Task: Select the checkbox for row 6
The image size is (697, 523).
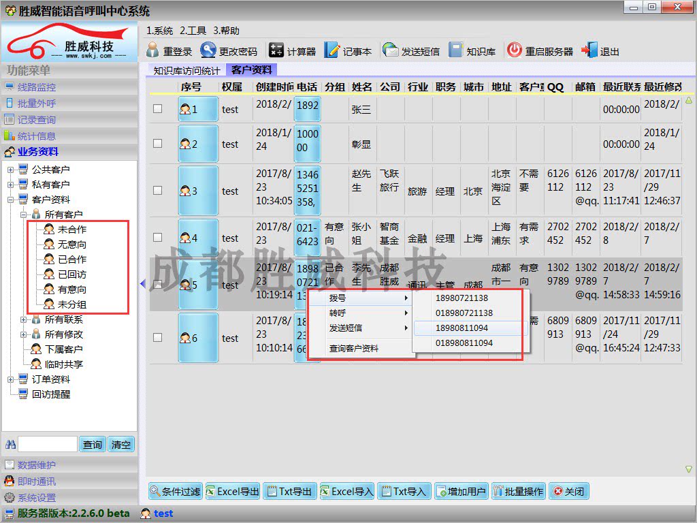Action: point(158,338)
